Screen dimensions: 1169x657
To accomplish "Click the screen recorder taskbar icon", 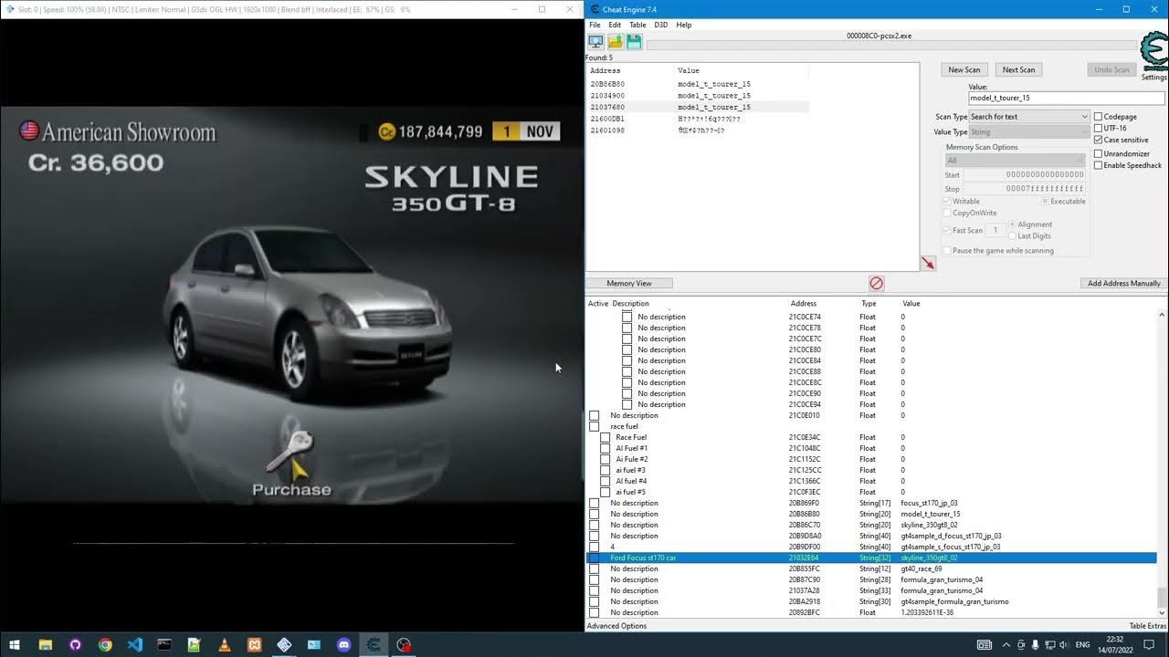I will (x=404, y=644).
